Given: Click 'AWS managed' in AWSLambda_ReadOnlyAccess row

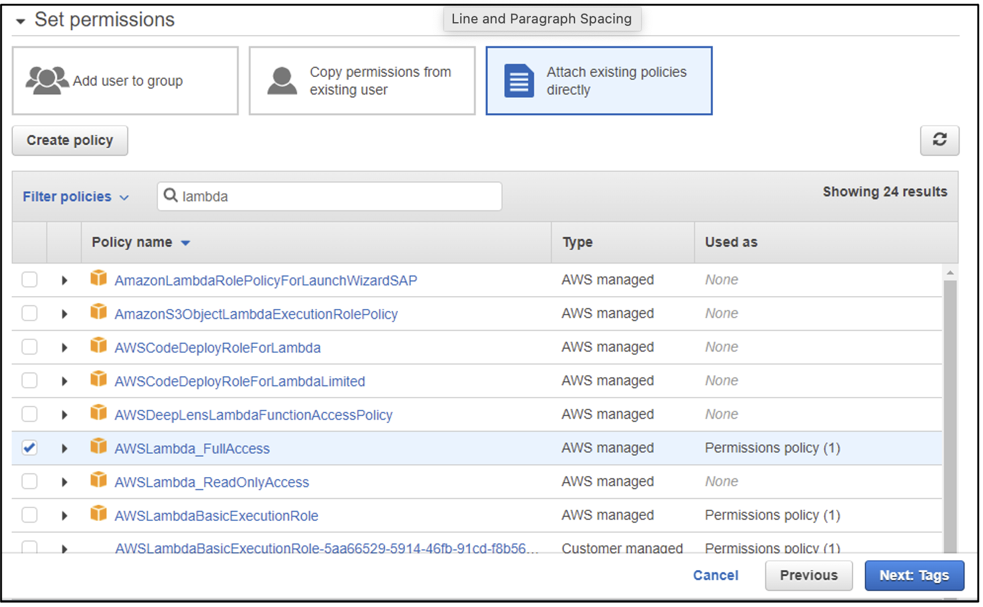Looking at the screenshot, I should 608,481.
